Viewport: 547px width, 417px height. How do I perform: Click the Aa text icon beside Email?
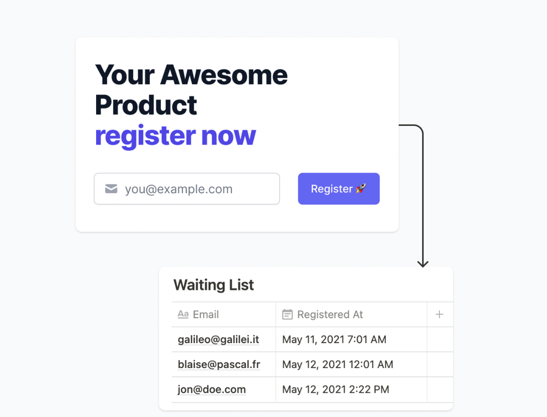click(x=183, y=314)
